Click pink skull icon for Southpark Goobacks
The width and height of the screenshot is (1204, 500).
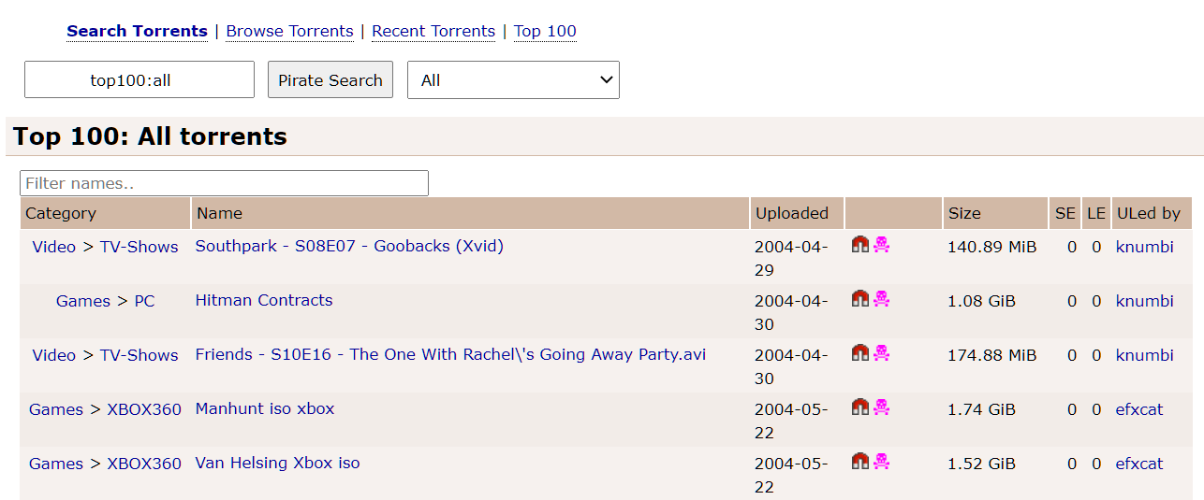point(881,245)
